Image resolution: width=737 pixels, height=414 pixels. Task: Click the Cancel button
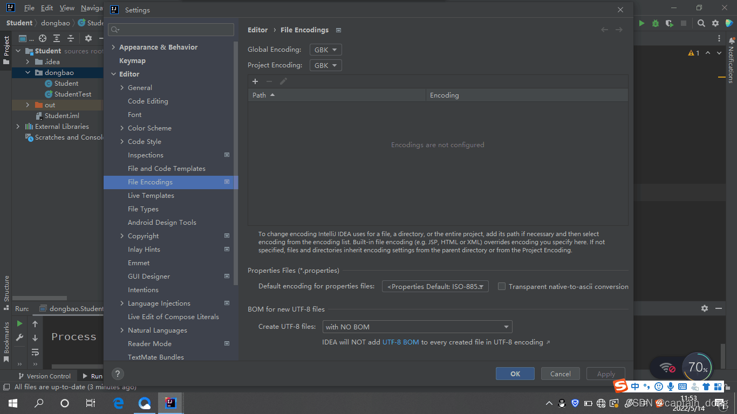click(560, 374)
